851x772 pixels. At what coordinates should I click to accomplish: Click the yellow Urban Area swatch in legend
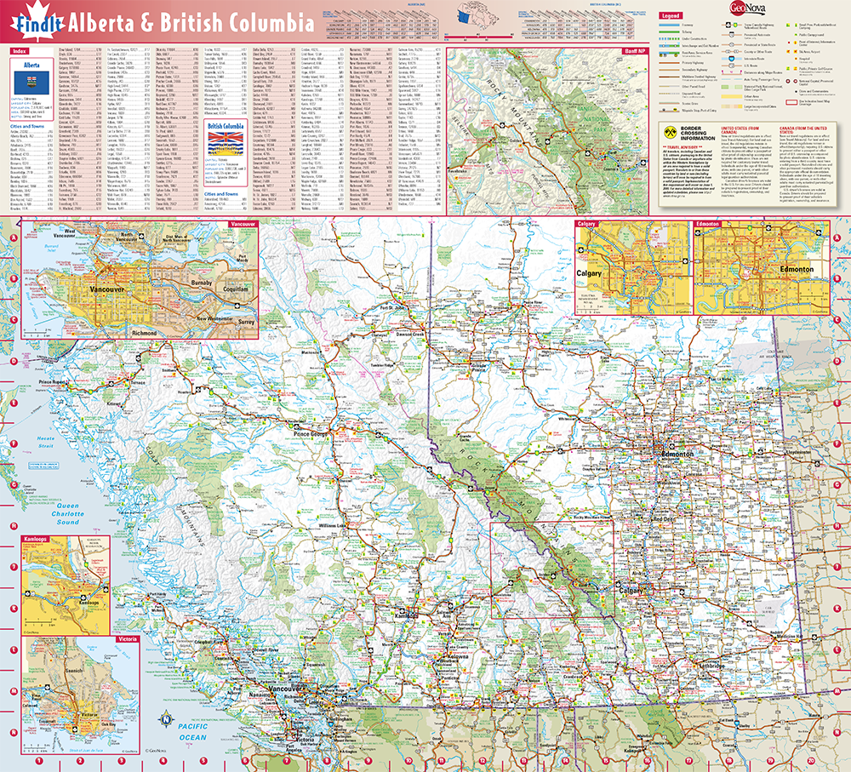[730, 97]
